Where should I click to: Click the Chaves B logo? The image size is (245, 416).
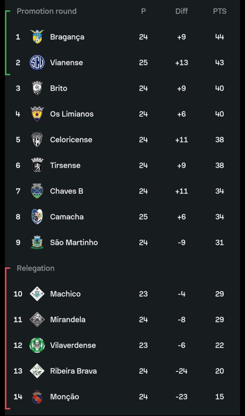coord(37,191)
